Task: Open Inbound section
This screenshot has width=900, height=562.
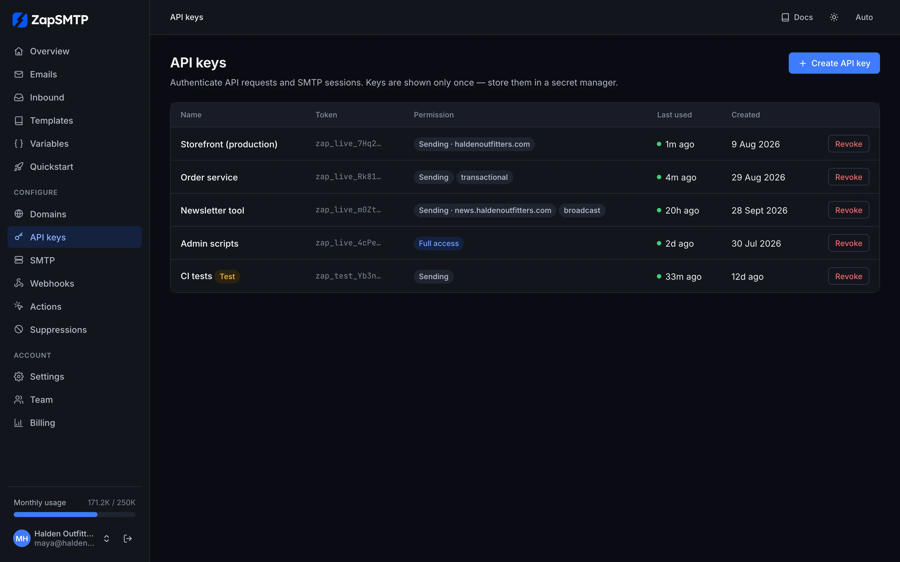Action: point(74,97)
